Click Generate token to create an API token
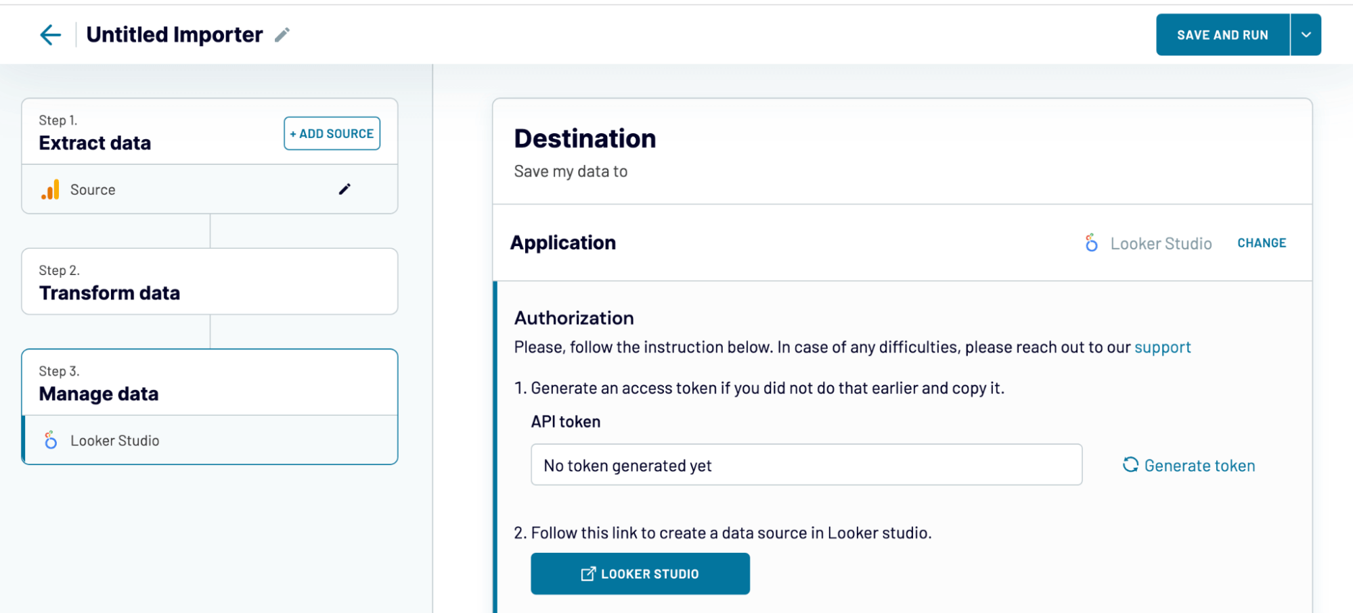The width and height of the screenshot is (1353, 613). pos(1199,465)
